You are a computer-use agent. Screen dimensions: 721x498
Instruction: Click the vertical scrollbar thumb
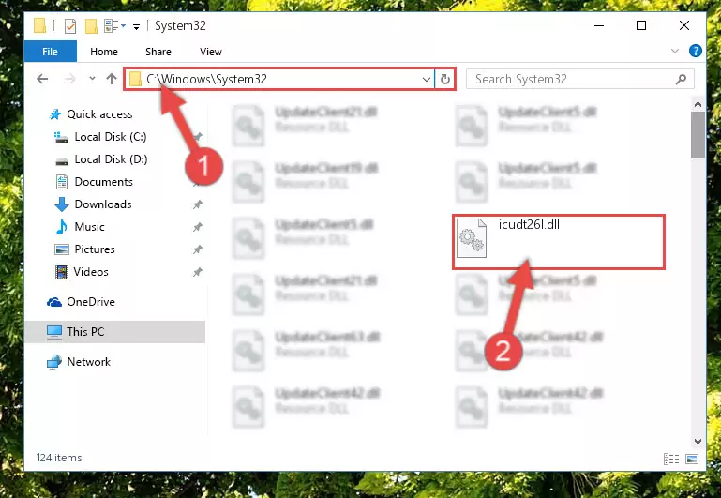pyautogui.click(x=698, y=135)
